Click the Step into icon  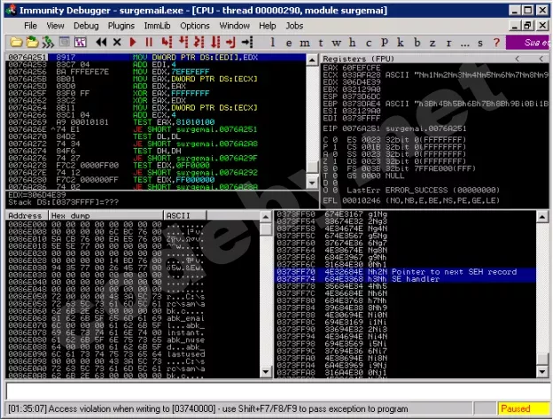tap(167, 43)
